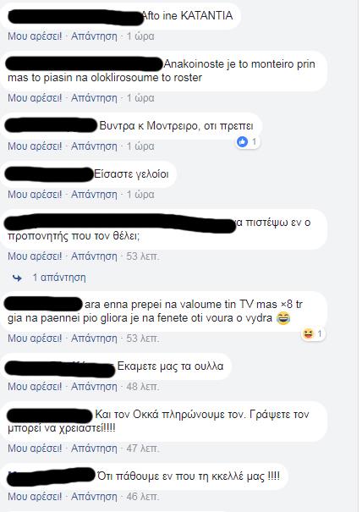Reply to the Afto ine KATANTIA comment
Screen dimensions: 362x512
click(x=94, y=36)
